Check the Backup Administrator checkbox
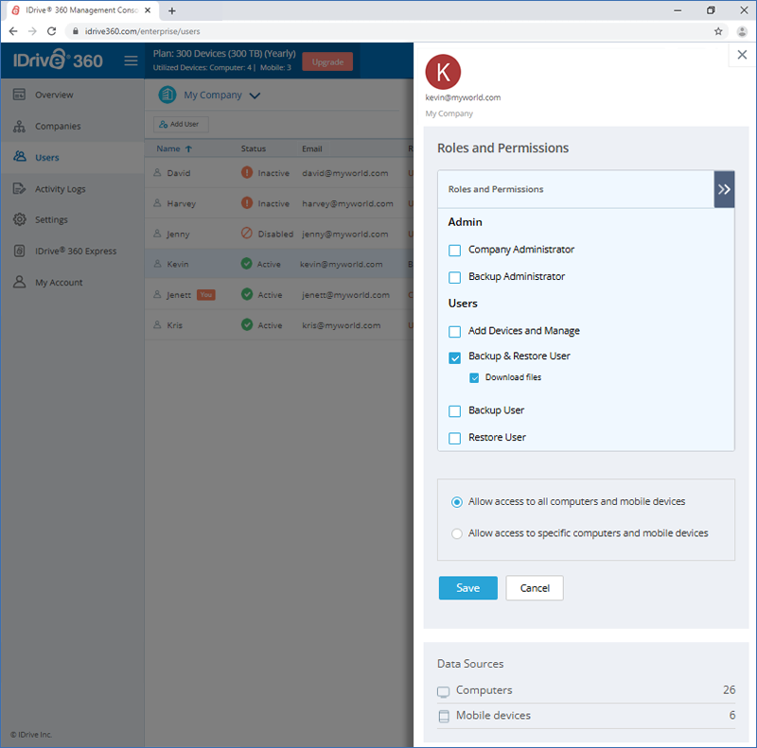Image resolution: width=757 pixels, height=748 pixels. pyautogui.click(x=455, y=277)
